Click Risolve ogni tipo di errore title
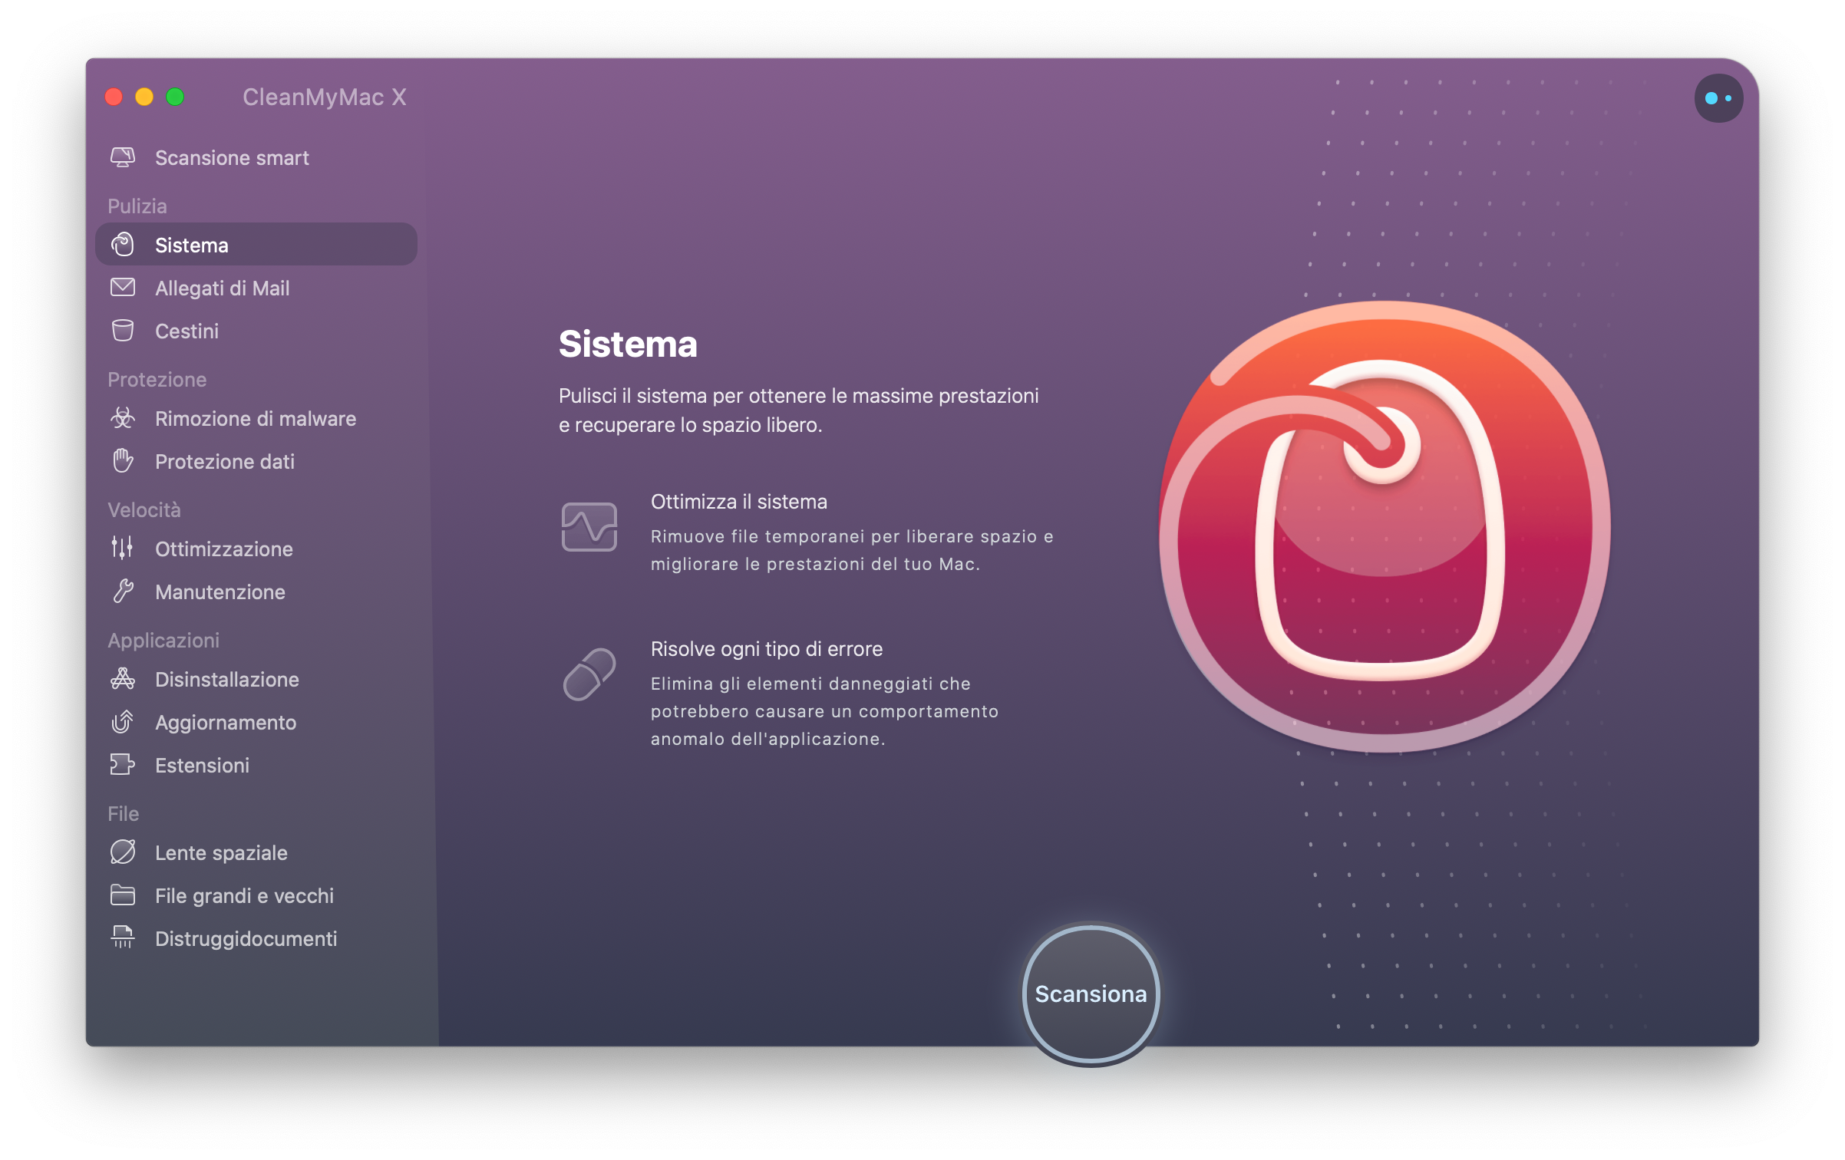Image resolution: width=1845 pixels, height=1160 pixels. 767,649
